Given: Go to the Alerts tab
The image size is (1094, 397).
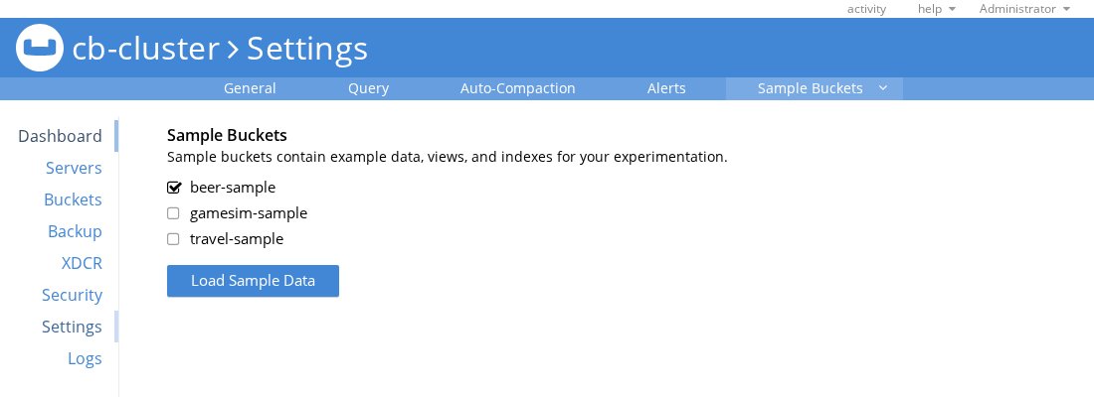Looking at the screenshot, I should point(666,88).
